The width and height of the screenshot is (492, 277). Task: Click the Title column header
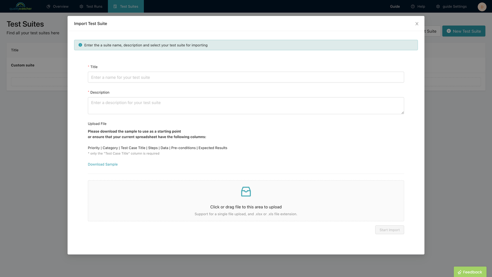[x=15, y=50]
